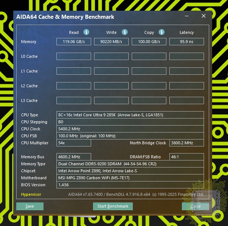This screenshot has width=228, height=226.
Task: Click the window title AIDA64 Cache & Memory Benchmark
Action: (x=65, y=17)
